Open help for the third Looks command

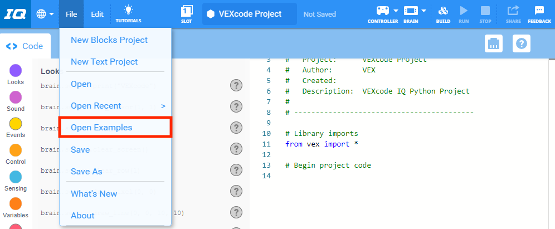tap(236, 128)
